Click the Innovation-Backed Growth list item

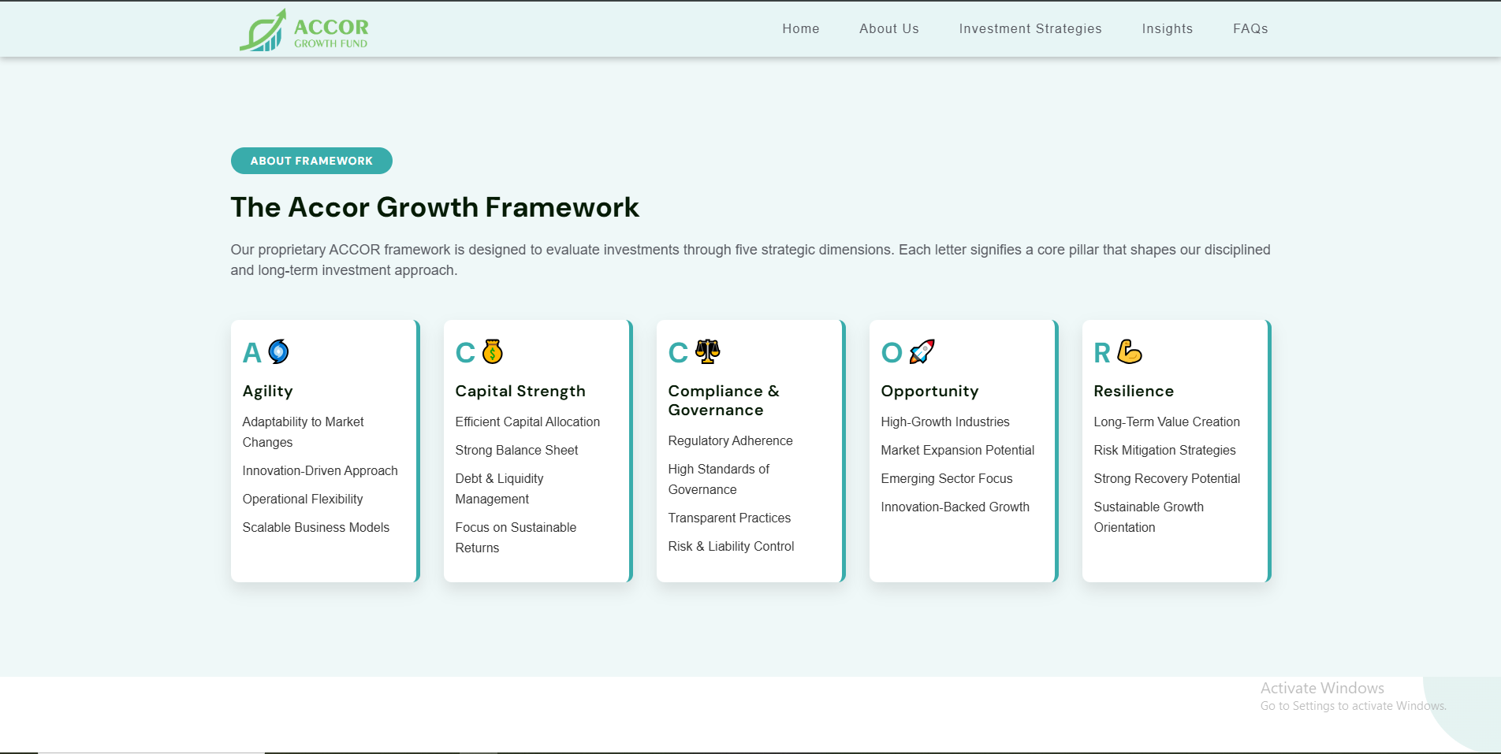955,507
